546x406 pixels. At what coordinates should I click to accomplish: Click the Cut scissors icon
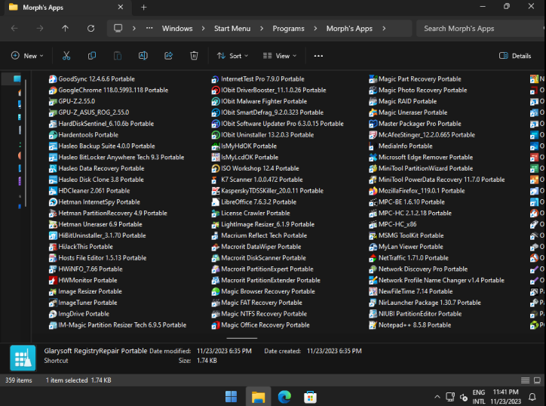click(x=66, y=56)
